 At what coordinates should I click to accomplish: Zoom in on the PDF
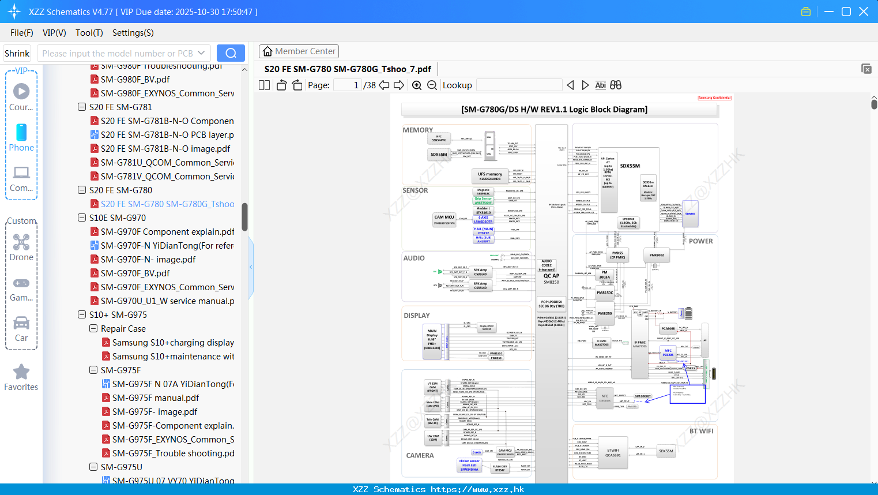point(417,85)
